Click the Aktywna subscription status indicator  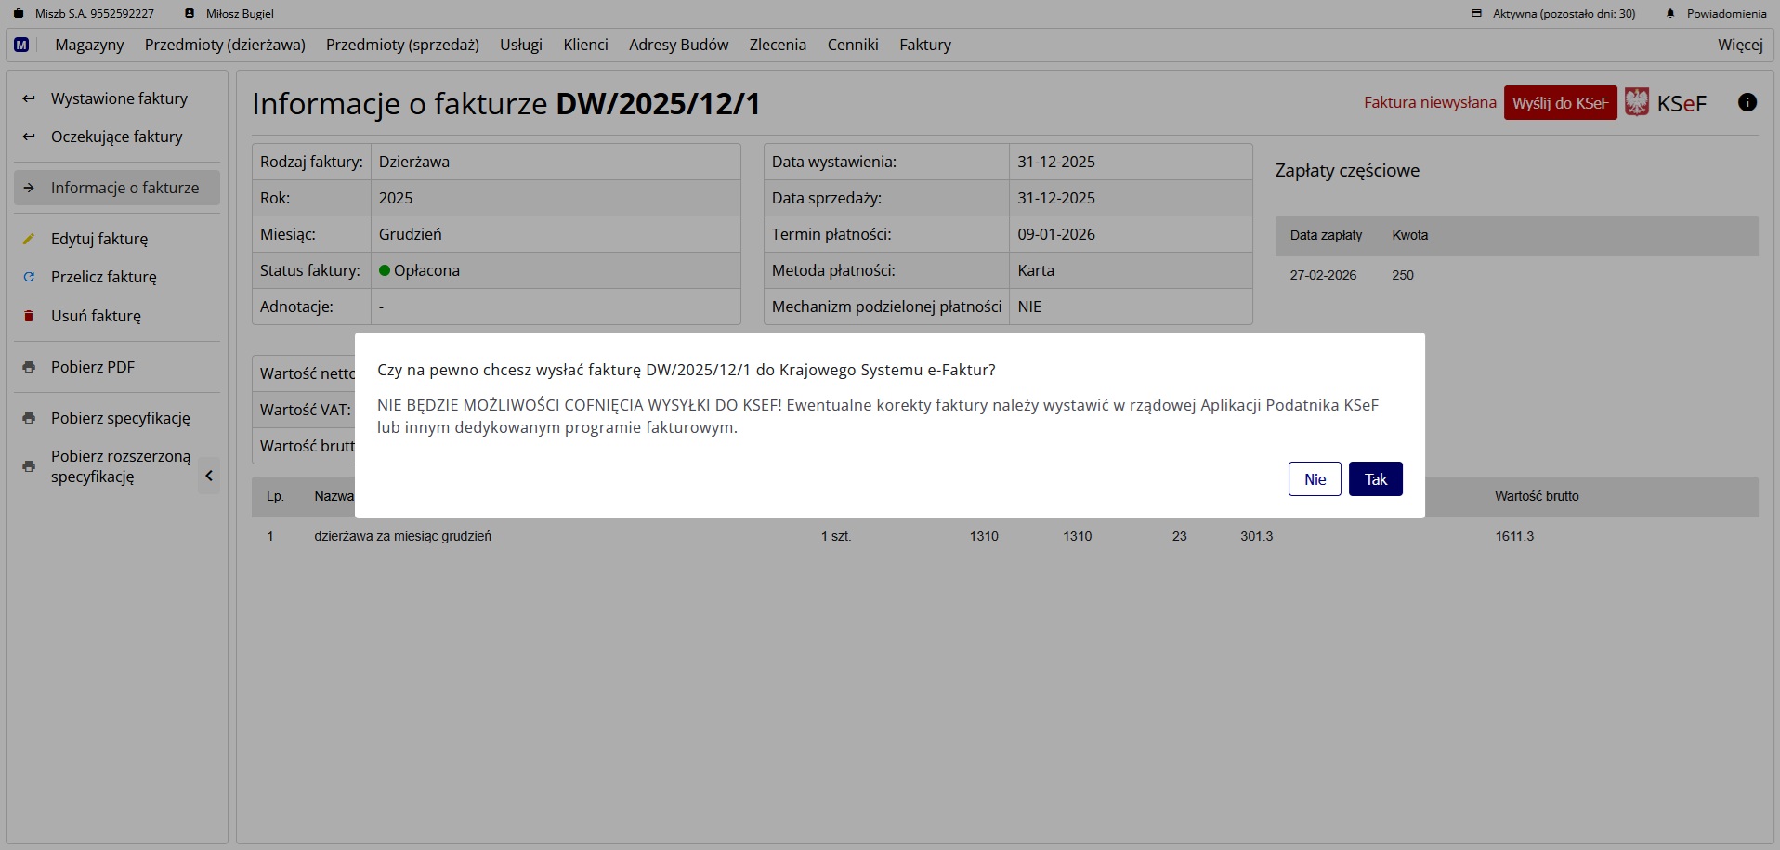tap(1563, 14)
